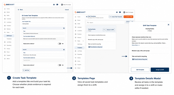The image size is (174, 95).
Task: Click Locations pin icon in Create Task Template sidebar
Action: tap(5, 22)
